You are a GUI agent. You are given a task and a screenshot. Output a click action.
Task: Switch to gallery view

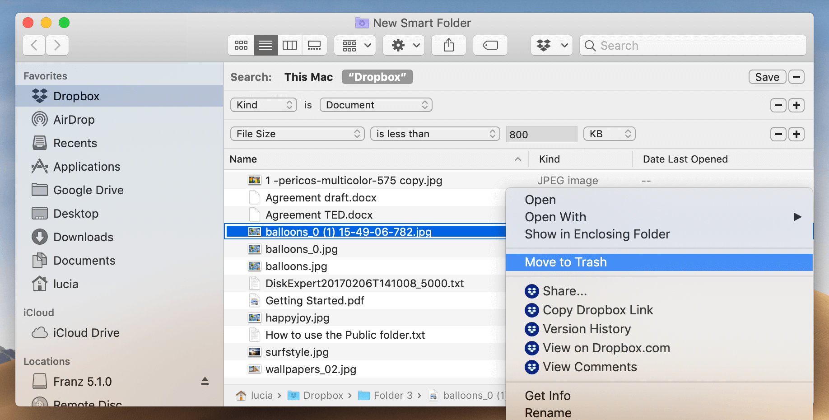tap(314, 45)
